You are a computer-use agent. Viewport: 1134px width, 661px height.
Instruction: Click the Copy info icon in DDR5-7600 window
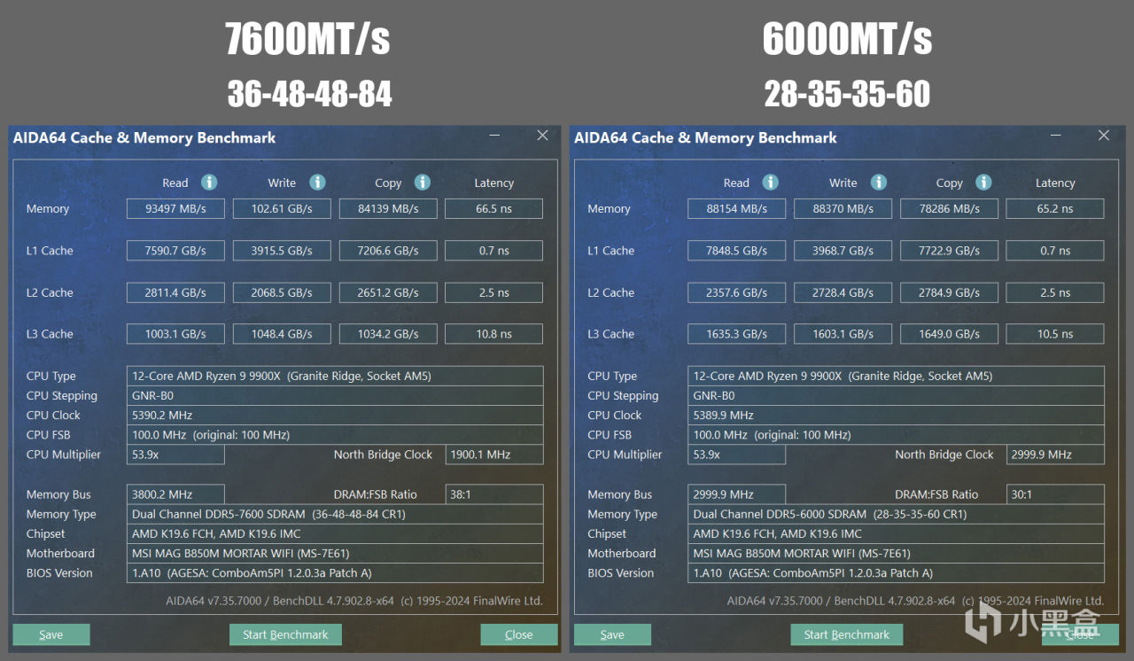[x=423, y=182]
